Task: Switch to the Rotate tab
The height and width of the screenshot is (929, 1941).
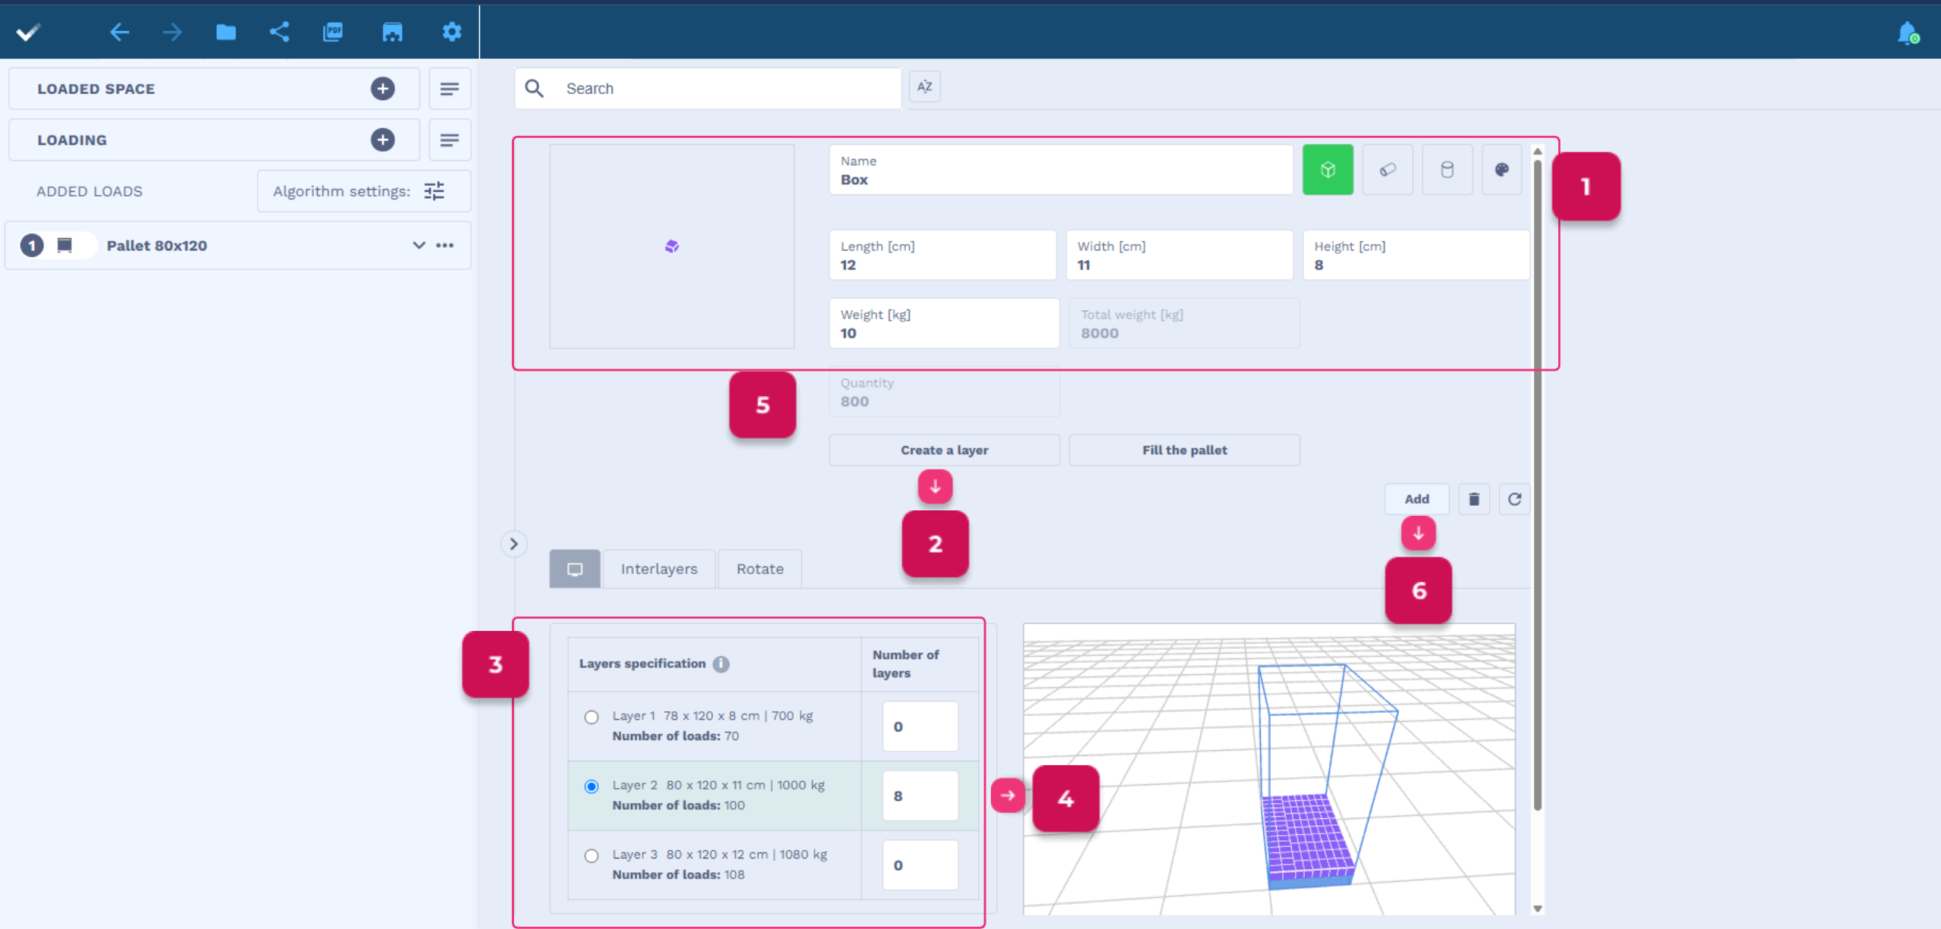Action: pos(760,569)
